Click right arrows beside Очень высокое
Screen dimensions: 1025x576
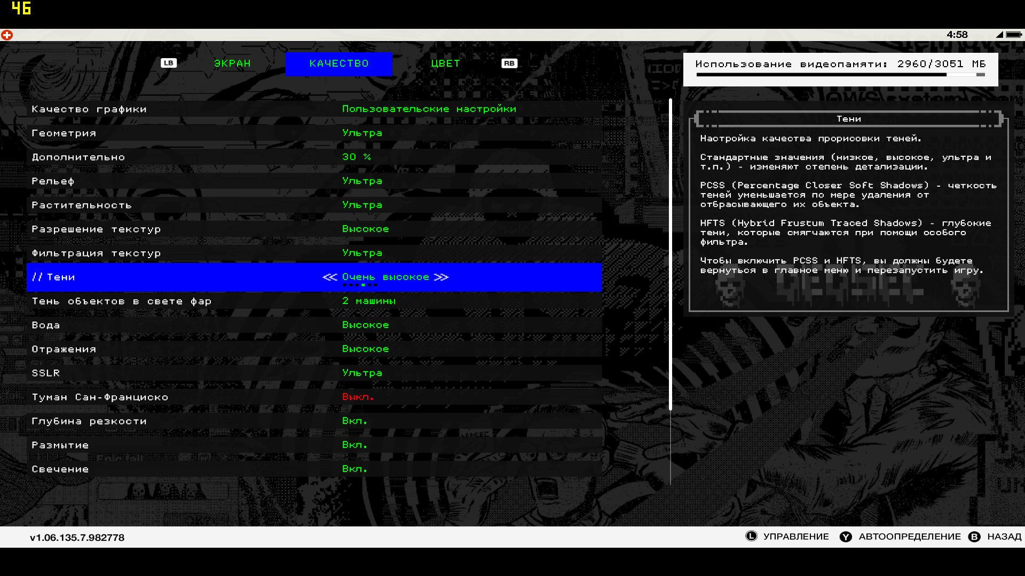tap(441, 277)
